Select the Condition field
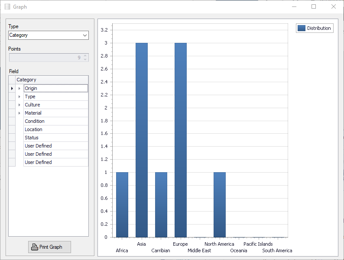Image resolution: width=344 pixels, height=260 pixels. (56, 121)
